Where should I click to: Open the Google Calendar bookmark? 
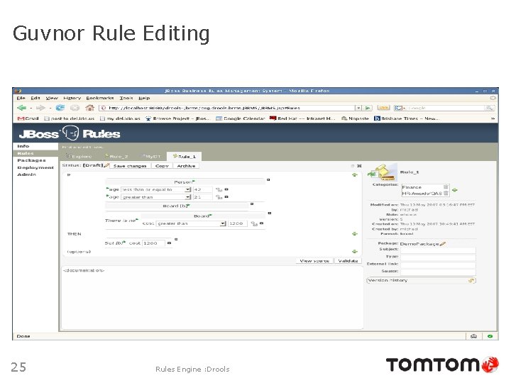click(x=240, y=118)
